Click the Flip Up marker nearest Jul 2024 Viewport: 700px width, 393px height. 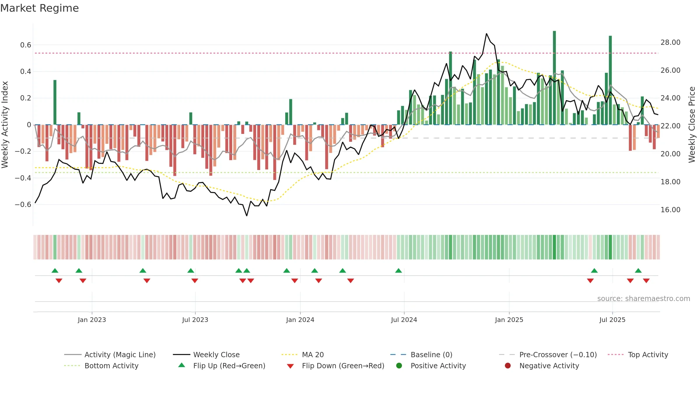coord(398,270)
